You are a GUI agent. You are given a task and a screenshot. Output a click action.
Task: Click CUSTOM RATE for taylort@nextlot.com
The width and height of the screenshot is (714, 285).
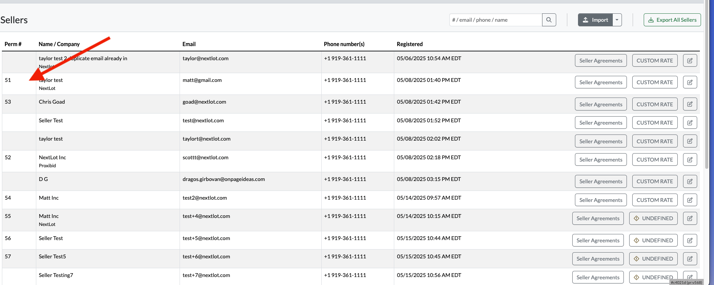point(655,141)
